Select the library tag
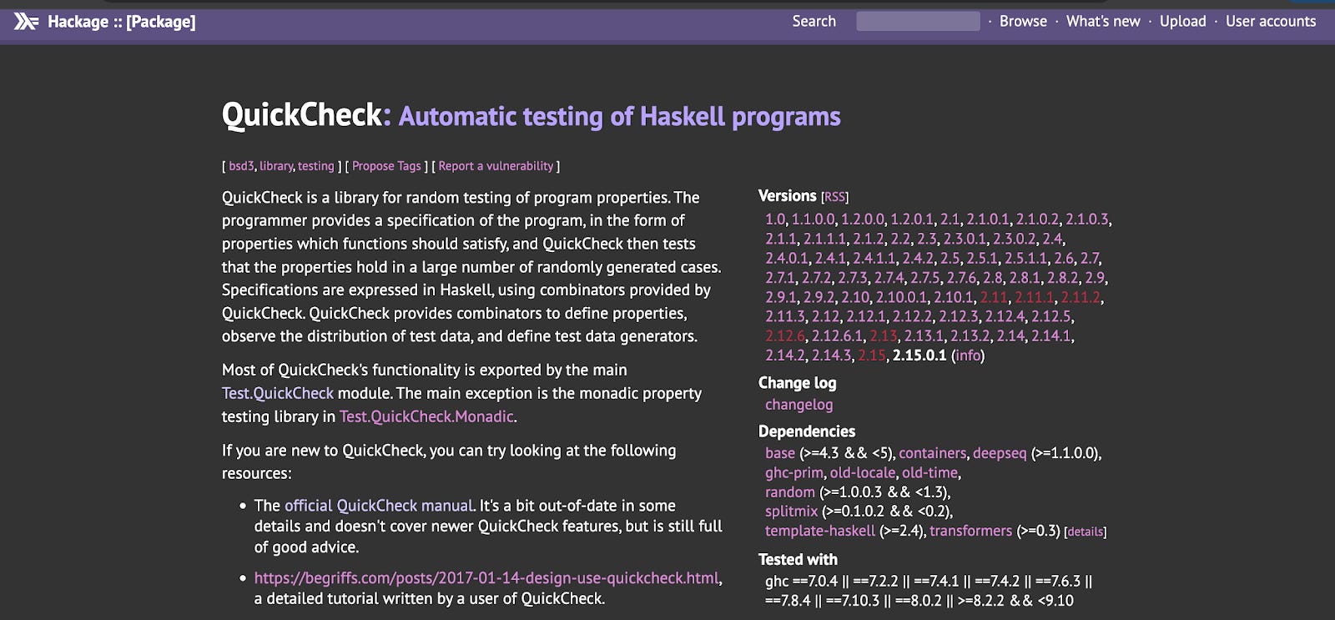This screenshot has width=1335, height=620. tap(276, 166)
